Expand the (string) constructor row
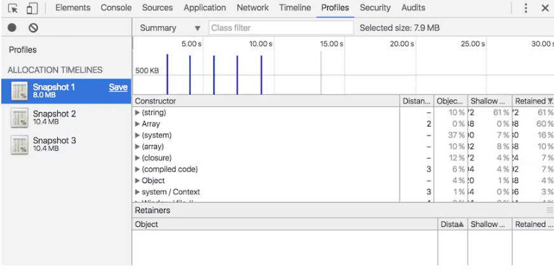554x276 pixels. pyautogui.click(x=138, y=113)
